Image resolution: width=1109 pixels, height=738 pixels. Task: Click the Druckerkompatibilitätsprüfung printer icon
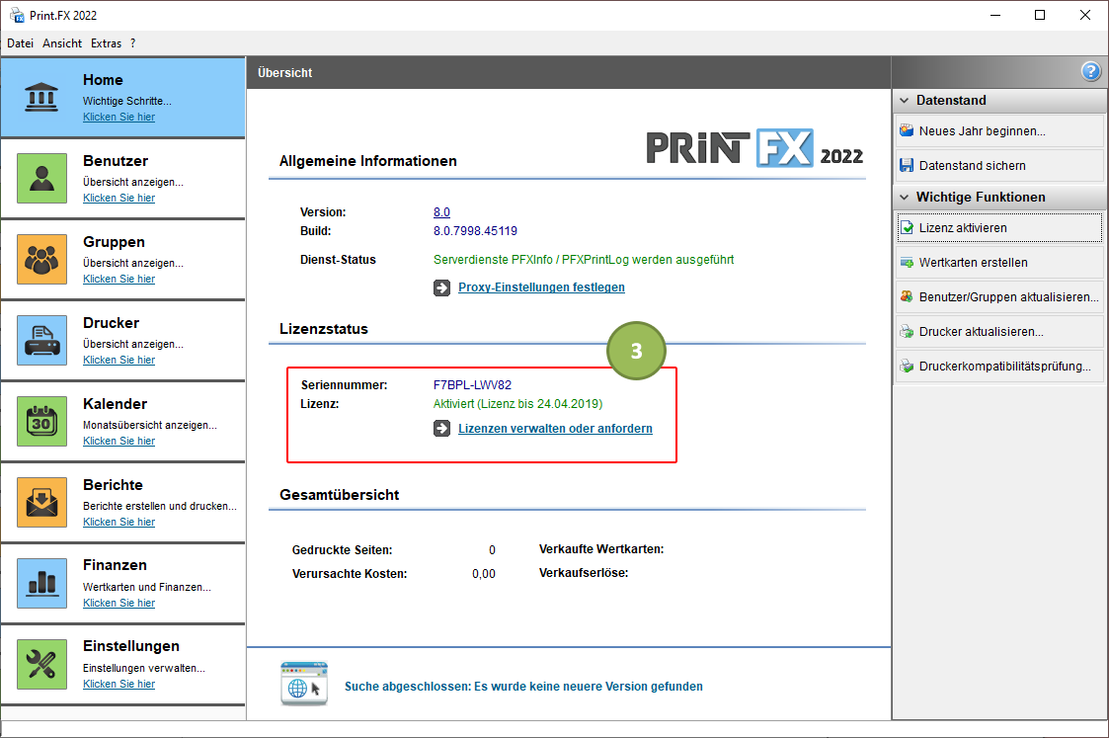907,366
